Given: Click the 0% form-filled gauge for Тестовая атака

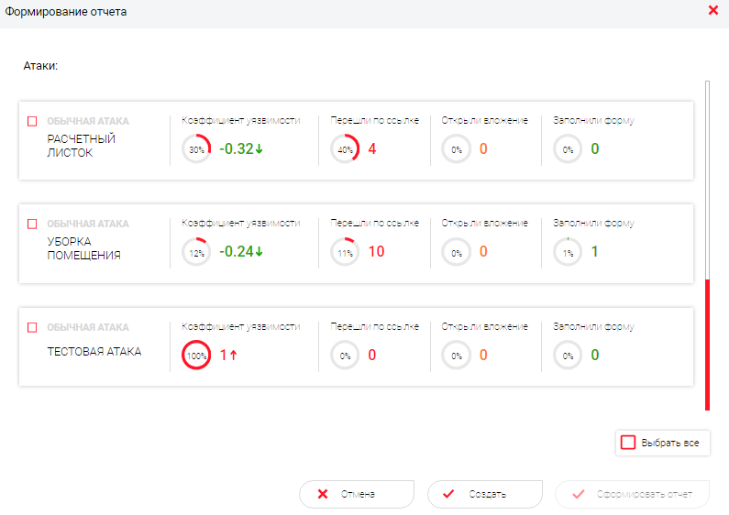Looking at the screenshot, I should [568, 355].
